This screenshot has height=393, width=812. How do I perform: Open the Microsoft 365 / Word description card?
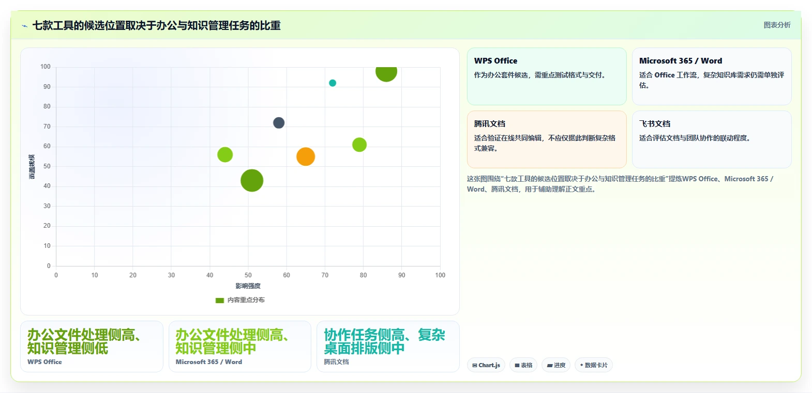(712, 76)
